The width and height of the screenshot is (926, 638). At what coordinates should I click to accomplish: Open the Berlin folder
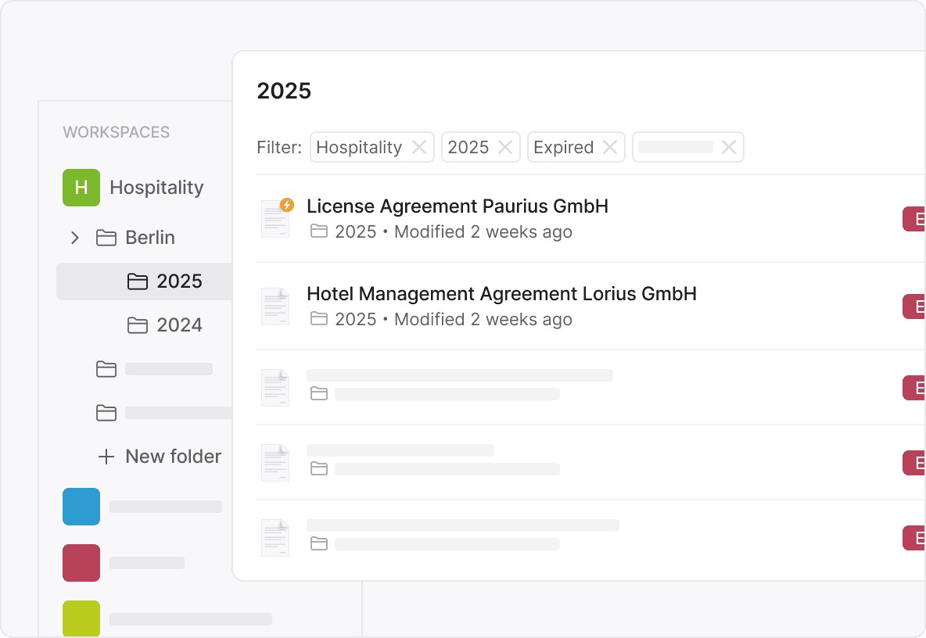click(x=149, y=238)
